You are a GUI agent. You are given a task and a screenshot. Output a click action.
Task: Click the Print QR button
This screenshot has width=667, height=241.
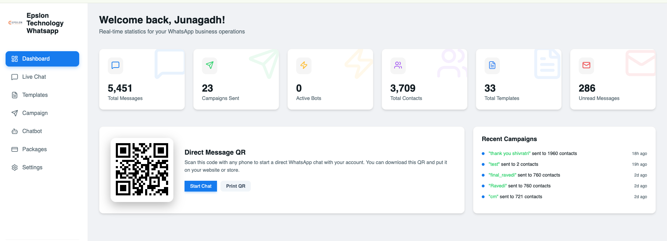pyautogui.click(x=235, y=186)
